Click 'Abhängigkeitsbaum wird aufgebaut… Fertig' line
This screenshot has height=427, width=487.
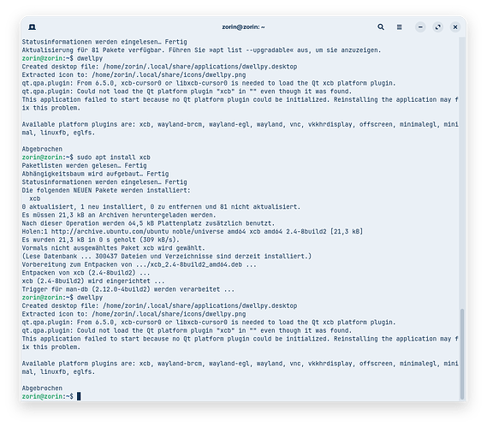tap(95, 174)
